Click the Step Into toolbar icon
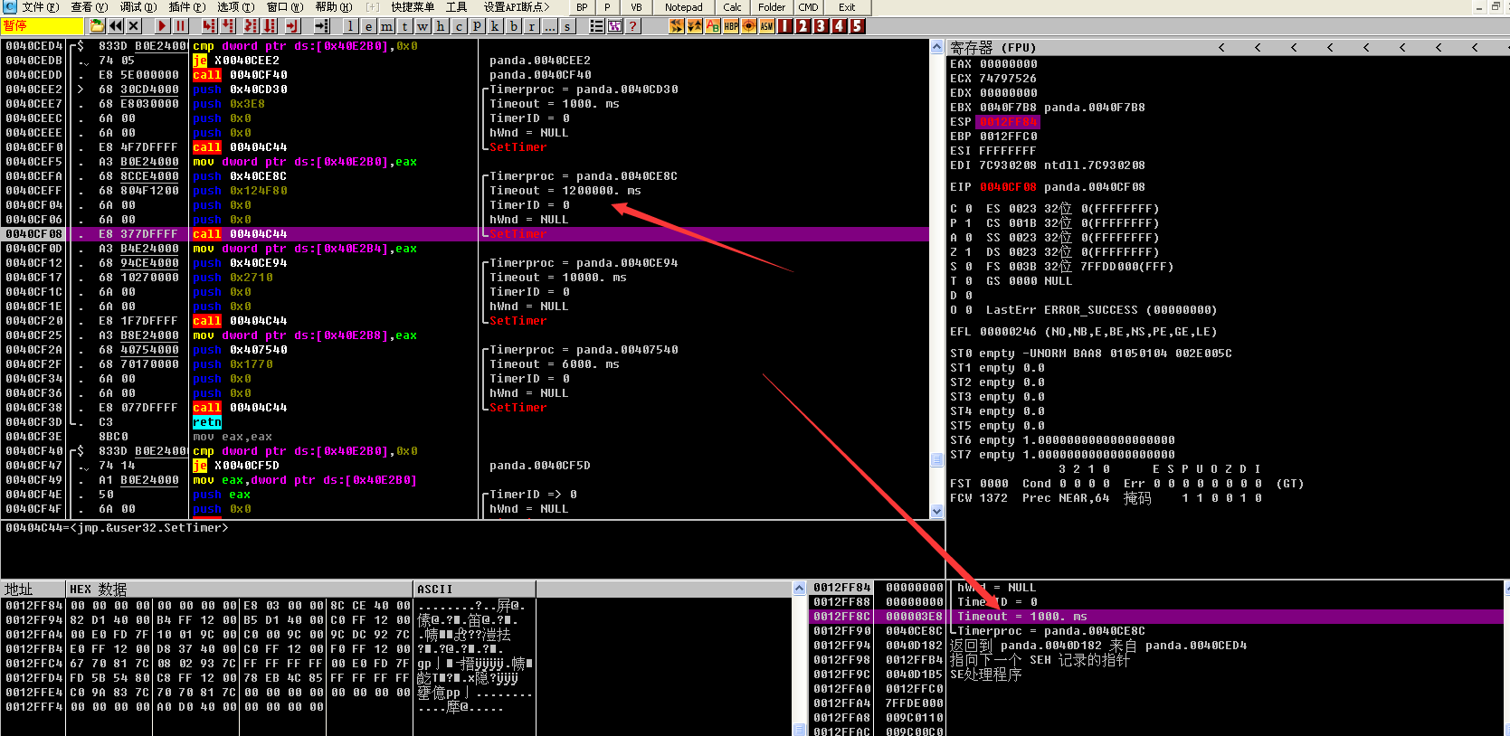This screenshot has height=736, width=1510. tap(209, 25)
